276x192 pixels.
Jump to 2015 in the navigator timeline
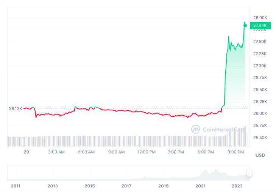[90, 186]
